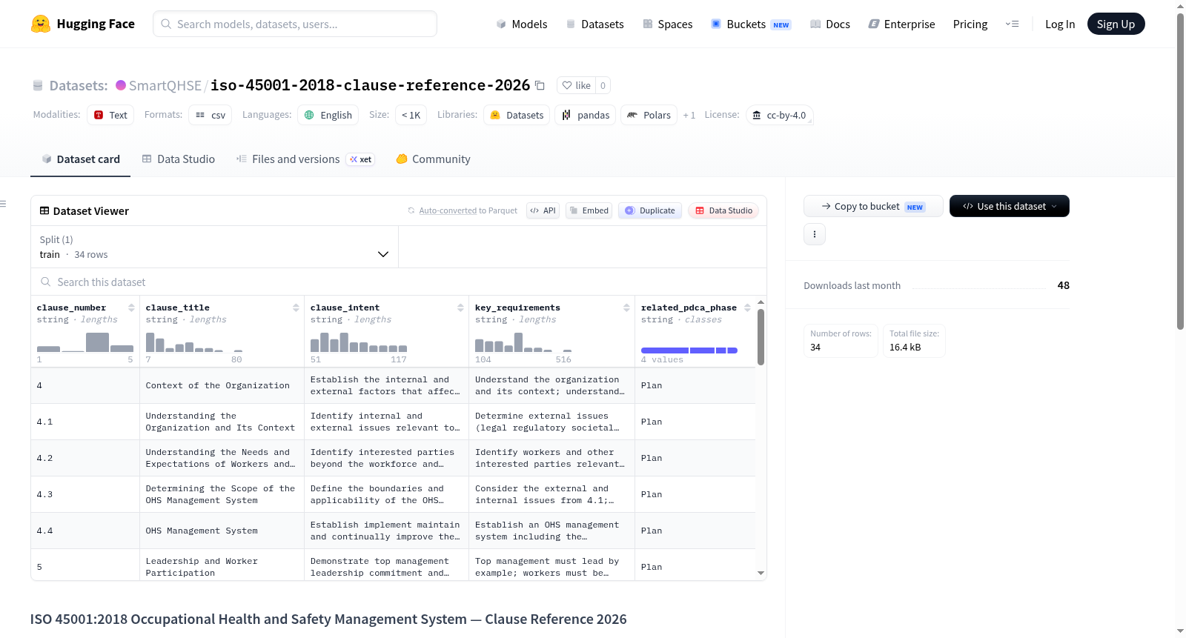Open the Docs nav item
The height and width of the screenshot is (638, 1186).
click(x=829, y=24)
